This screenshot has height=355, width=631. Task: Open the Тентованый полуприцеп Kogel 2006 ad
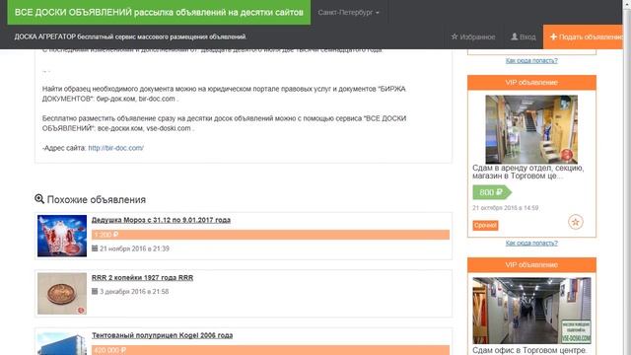[x=162, y=335]
